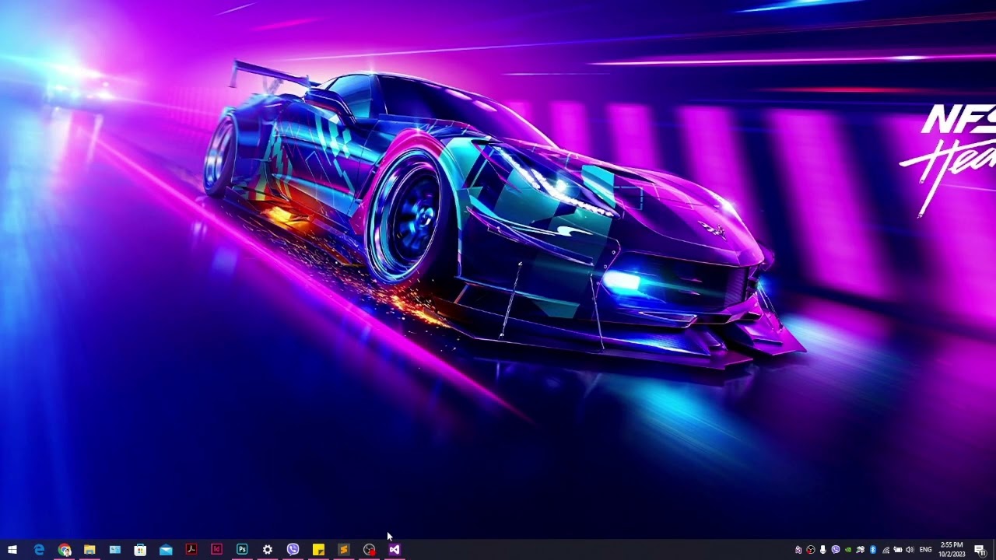Launch Microsoft Edge from taskbar

tap(39, 550)
